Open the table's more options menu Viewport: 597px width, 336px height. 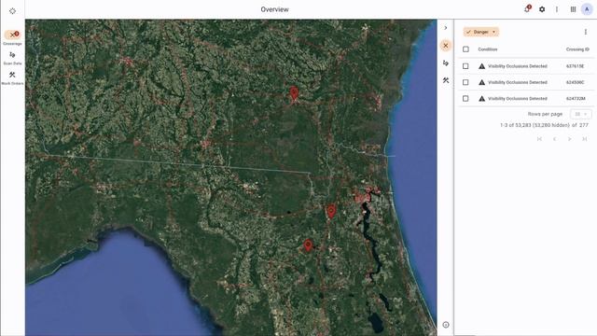pos(585,32)
